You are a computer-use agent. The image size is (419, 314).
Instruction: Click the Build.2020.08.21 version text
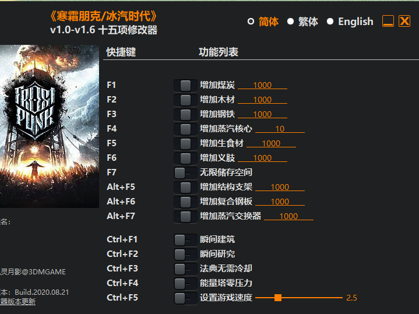pyautogui.click(x=42, y=292)
